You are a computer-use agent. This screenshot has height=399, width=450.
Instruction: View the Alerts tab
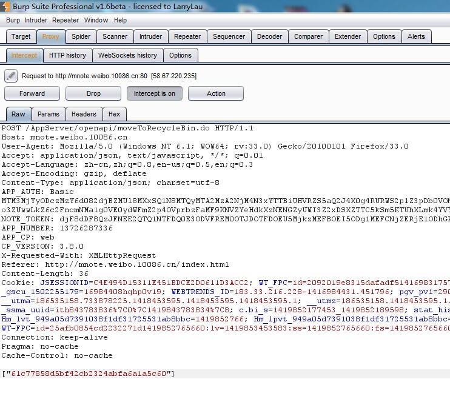click(417, 37)
